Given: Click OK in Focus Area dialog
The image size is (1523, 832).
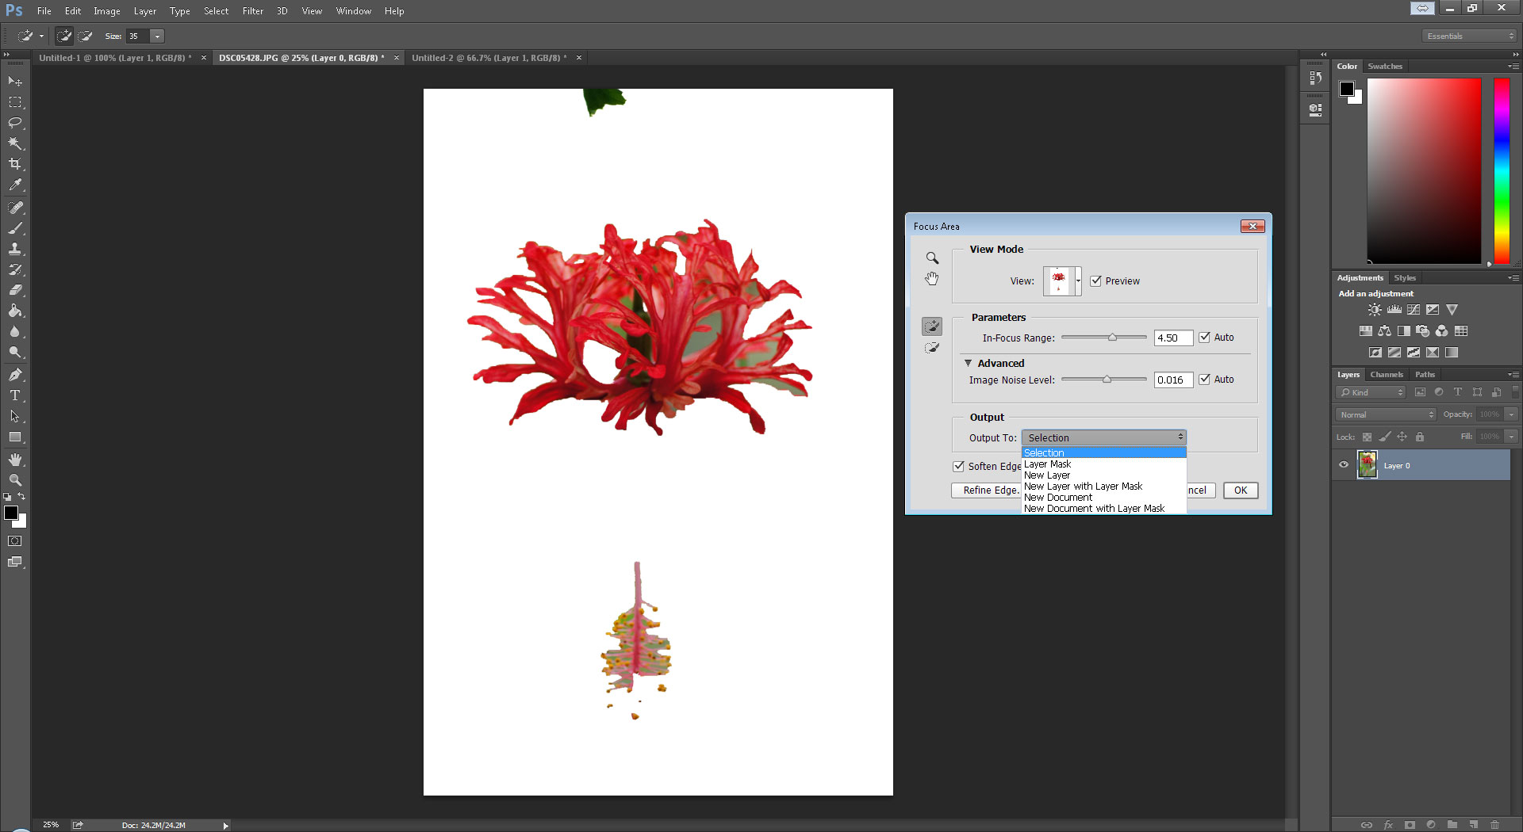Looking at the screenshot, I should [x=1240, y=490].
